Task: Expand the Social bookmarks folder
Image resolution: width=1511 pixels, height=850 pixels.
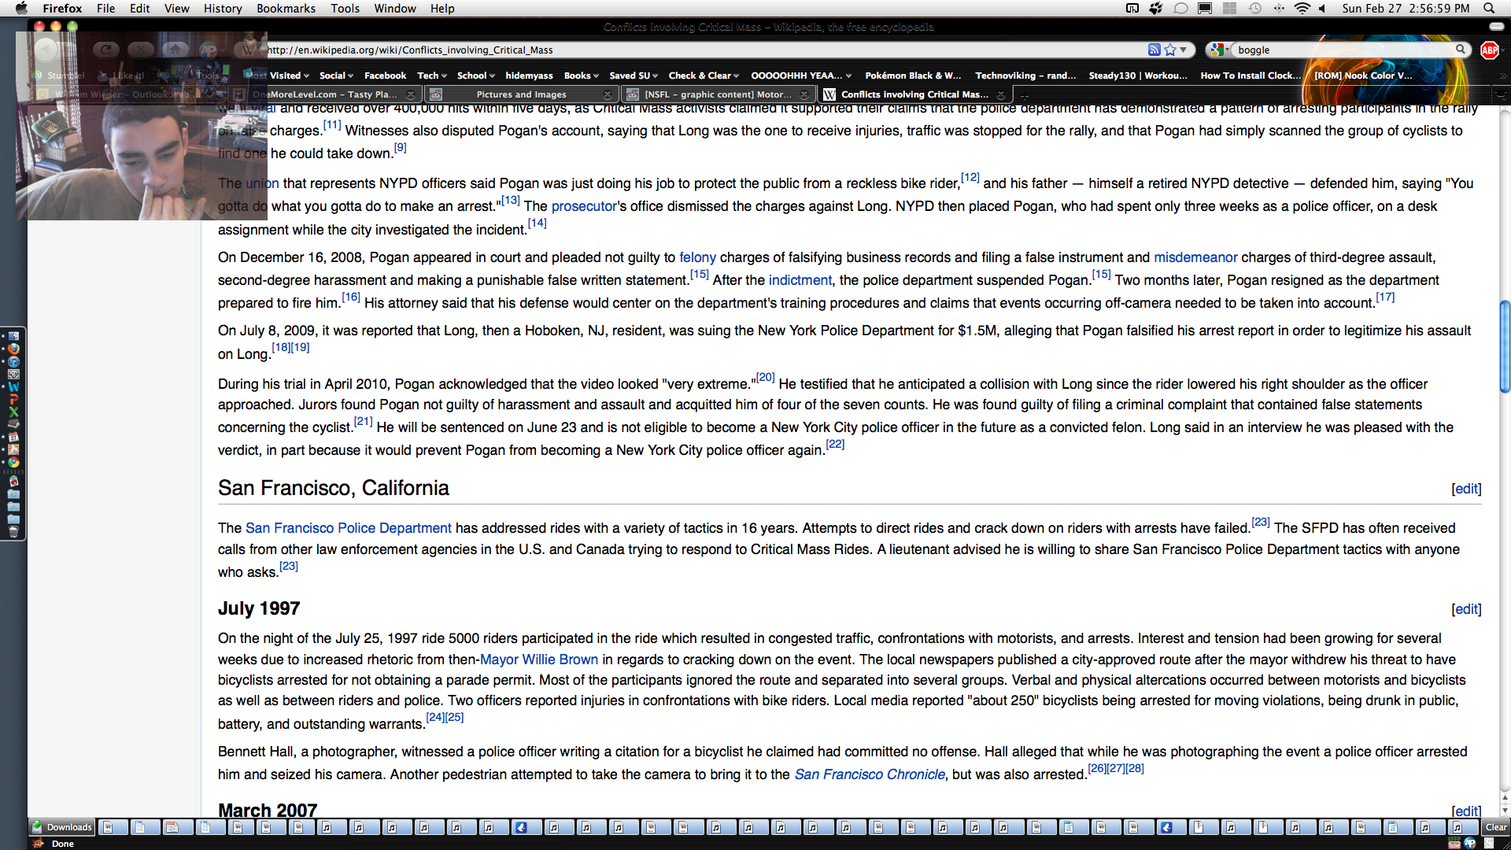Action: click(336, 76)
